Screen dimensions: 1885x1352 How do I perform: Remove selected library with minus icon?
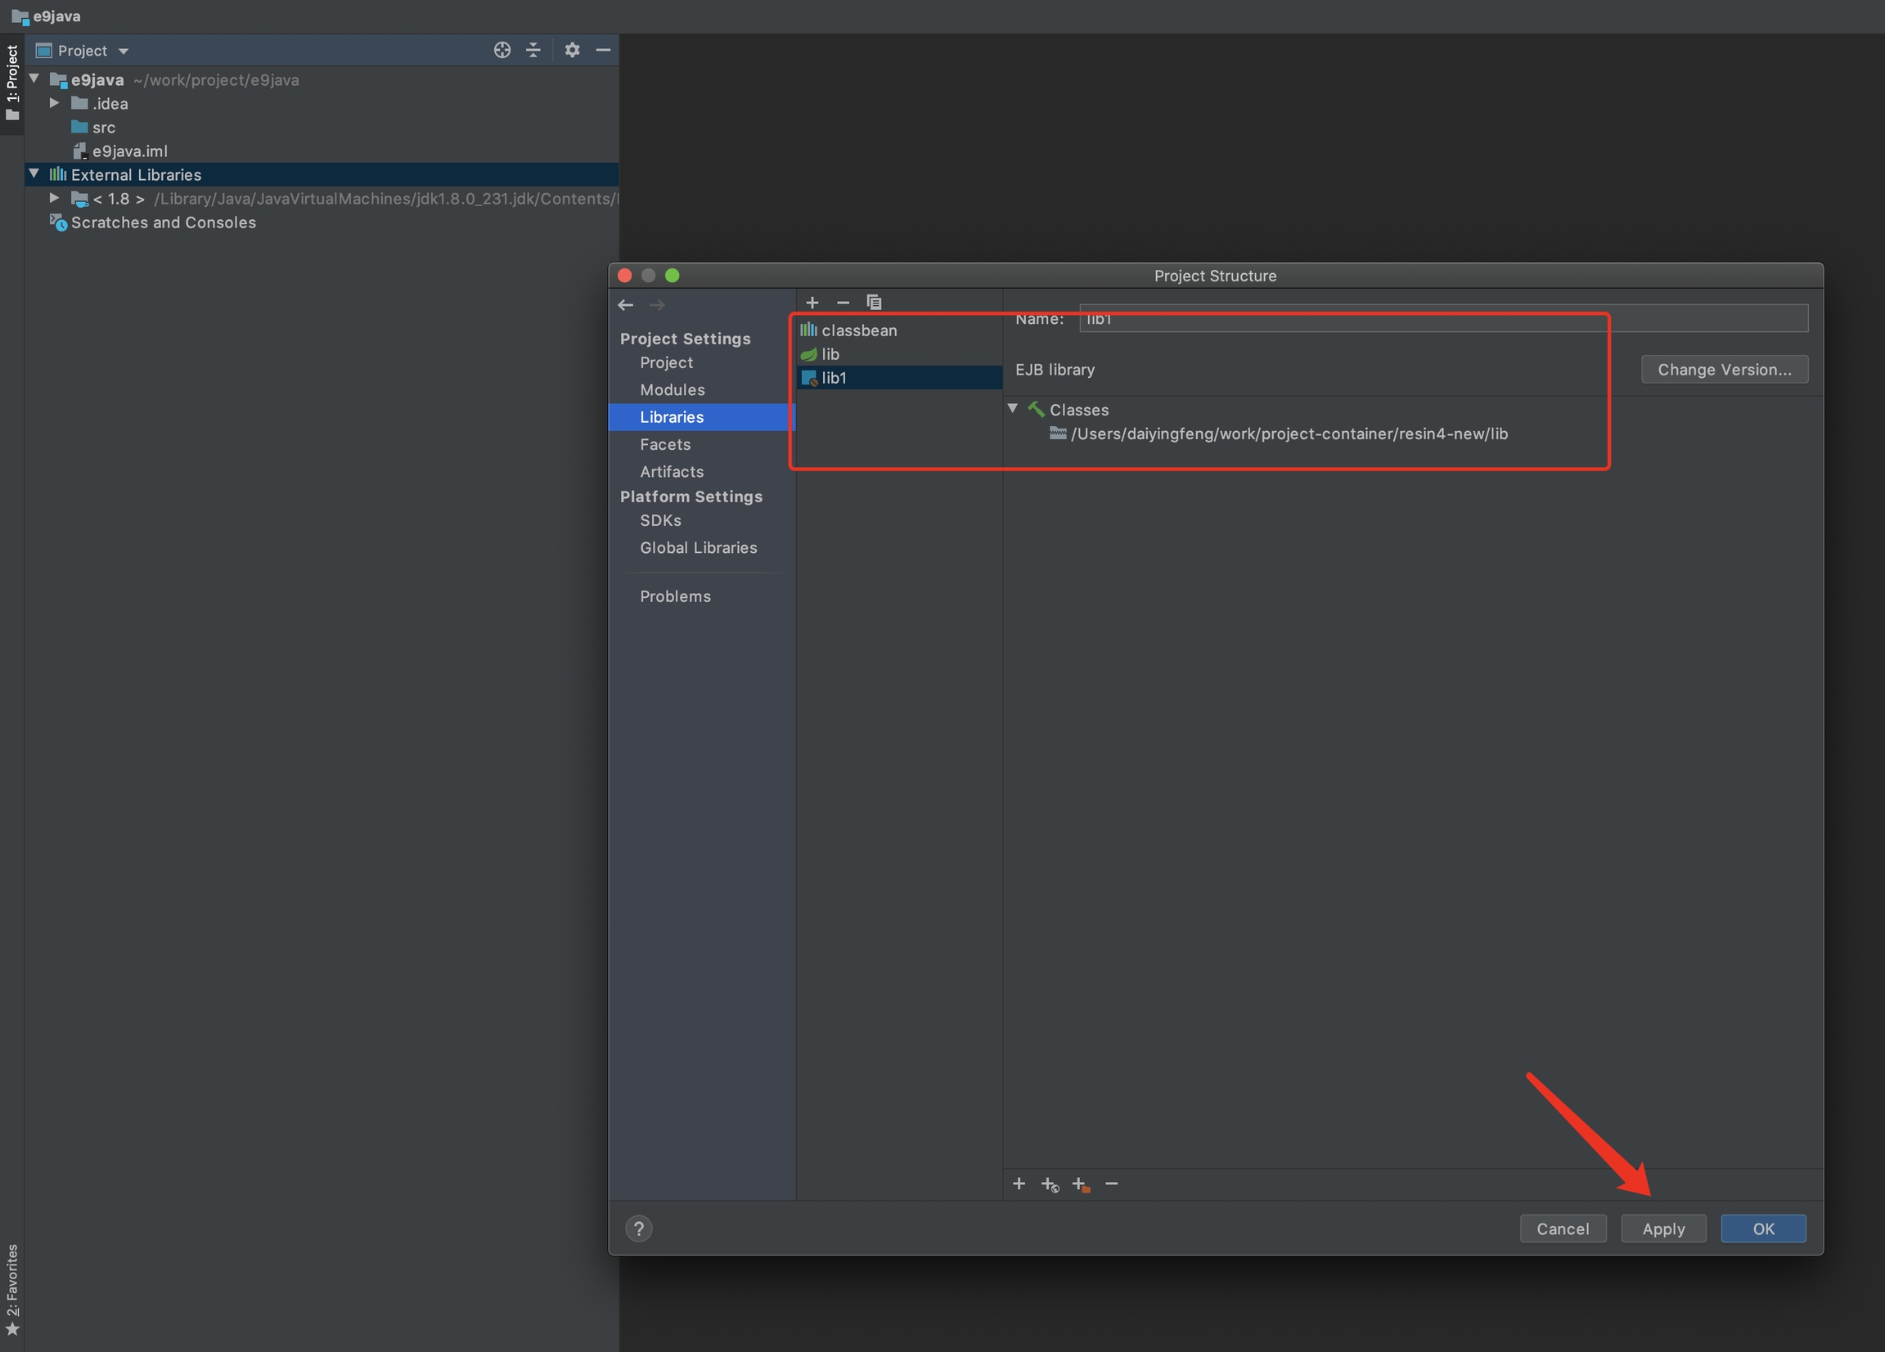click(843, 303)
